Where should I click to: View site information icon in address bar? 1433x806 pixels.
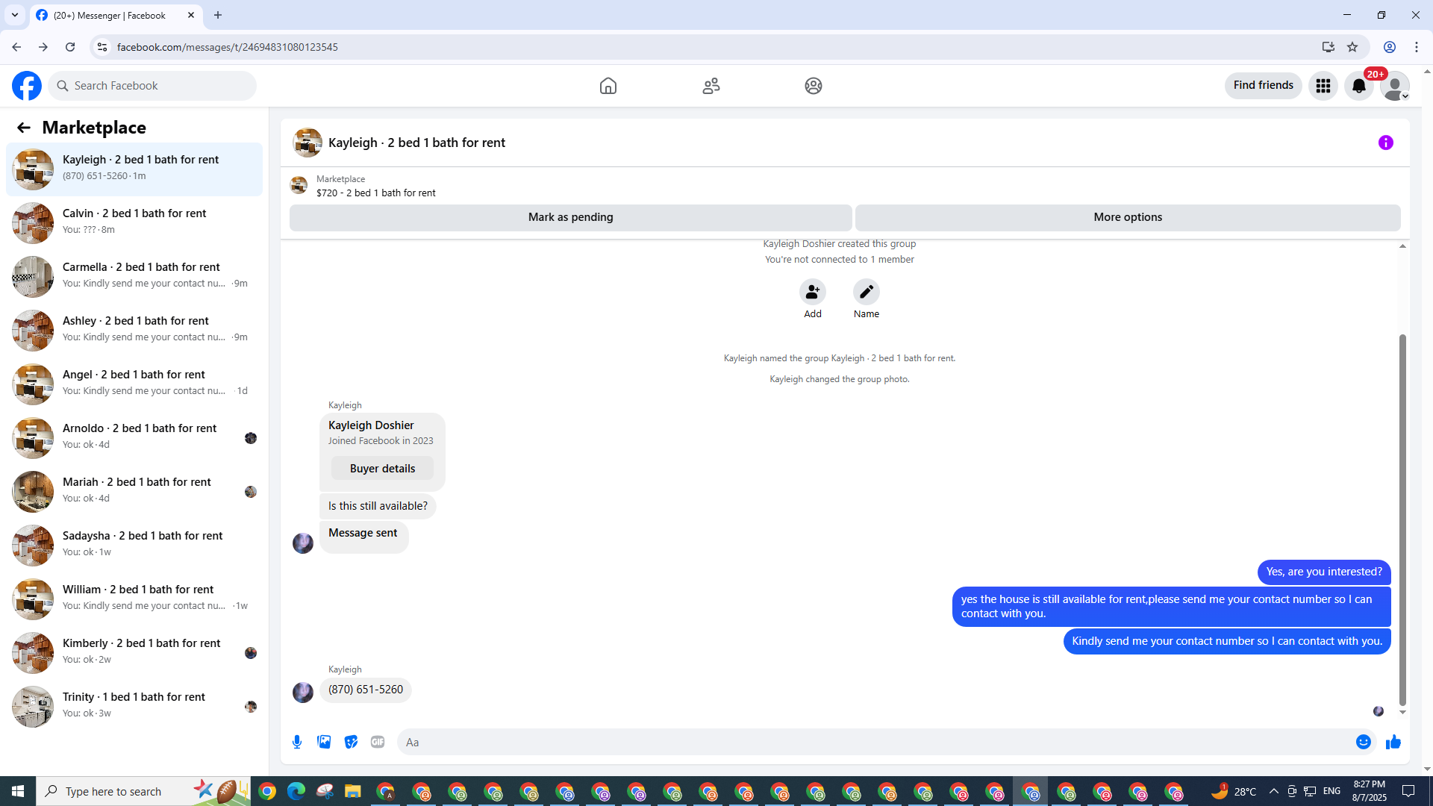click(102, 47)
